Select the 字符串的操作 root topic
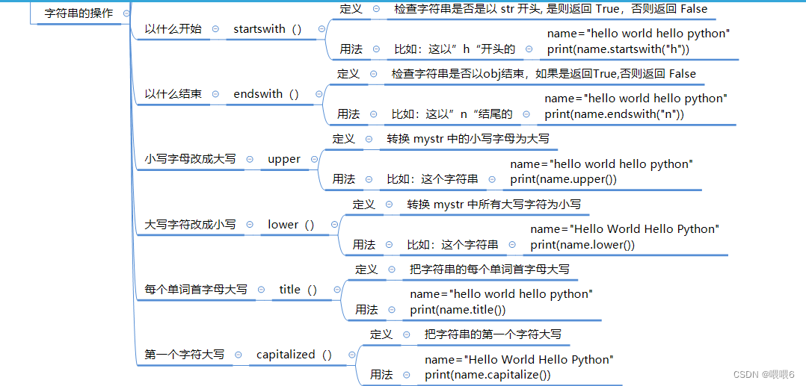 point(79,14)
